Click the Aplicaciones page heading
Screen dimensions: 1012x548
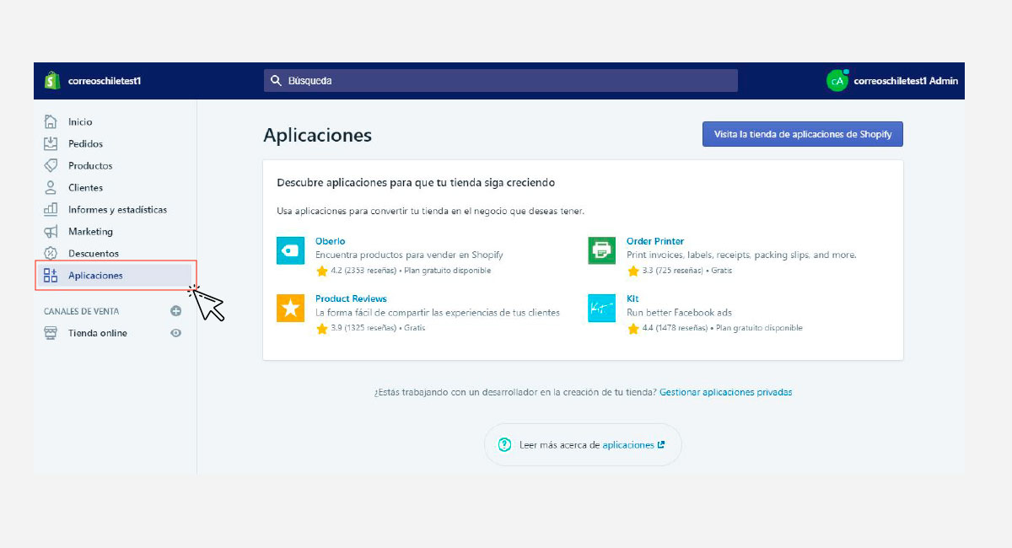[317, 135]
